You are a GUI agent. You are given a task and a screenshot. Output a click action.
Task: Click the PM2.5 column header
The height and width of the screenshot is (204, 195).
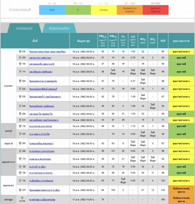pyautogui.click(x=103, y=41)
